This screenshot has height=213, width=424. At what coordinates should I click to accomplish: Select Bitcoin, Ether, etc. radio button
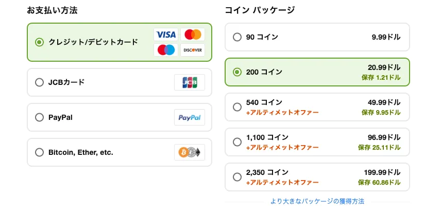[39, 152]
